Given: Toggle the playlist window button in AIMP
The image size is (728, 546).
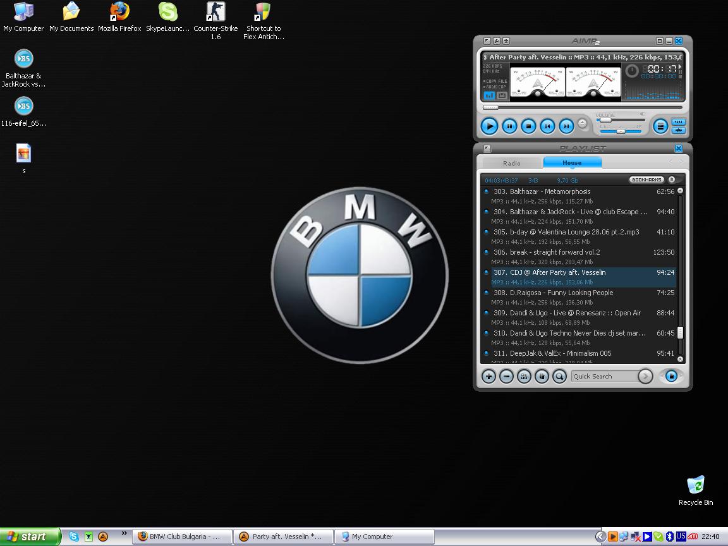Looking at the screenshot, I should [x=660, y=126].
